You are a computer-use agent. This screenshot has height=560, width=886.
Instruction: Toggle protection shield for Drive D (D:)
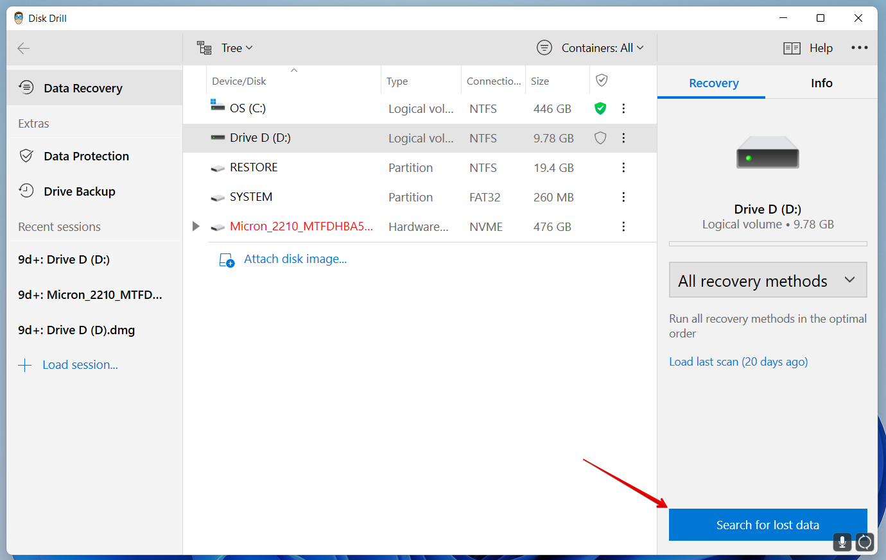tap(600, 138)
